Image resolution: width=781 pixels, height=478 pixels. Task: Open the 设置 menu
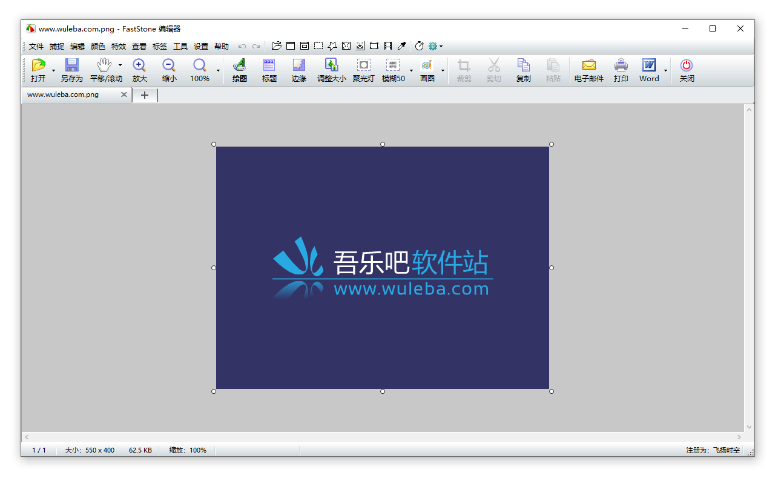201,46
